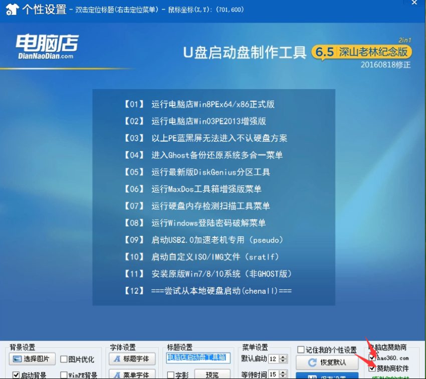Select menu entry 【07】 运行硬盘内存检测扫描工具菜单

point(196,206)
